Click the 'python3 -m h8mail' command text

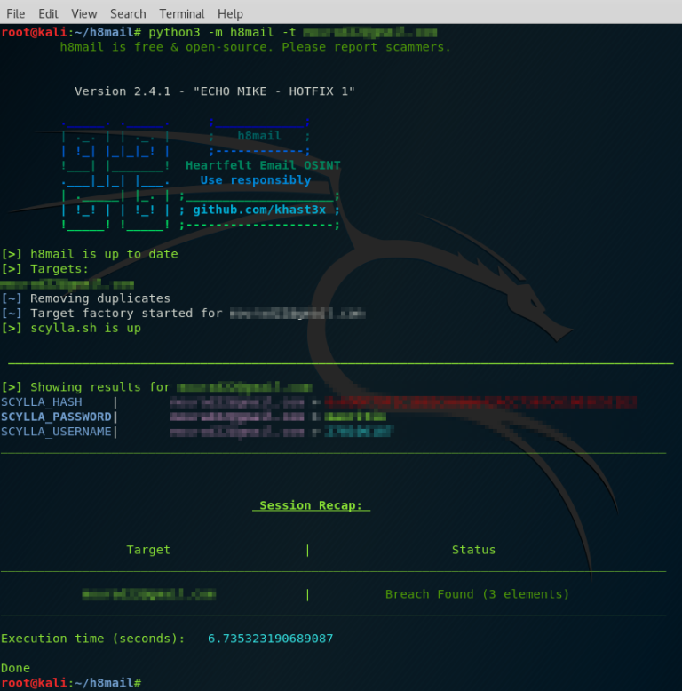[210, 33]
